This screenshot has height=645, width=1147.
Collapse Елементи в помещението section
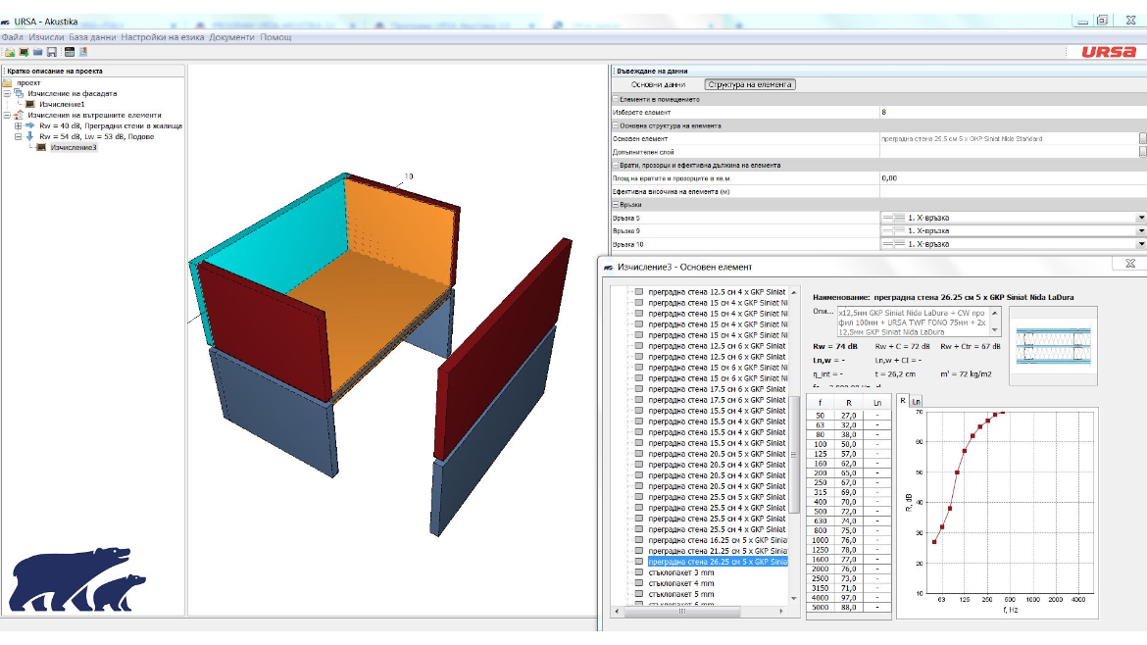[616, 99]
